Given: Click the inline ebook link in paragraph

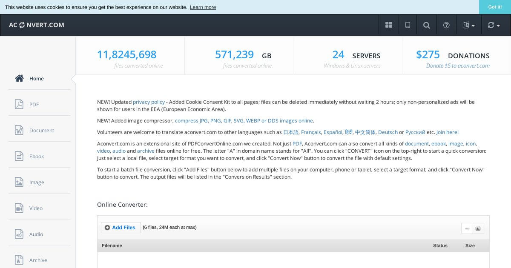Looking at the screenshot, I should click(439, 144).
